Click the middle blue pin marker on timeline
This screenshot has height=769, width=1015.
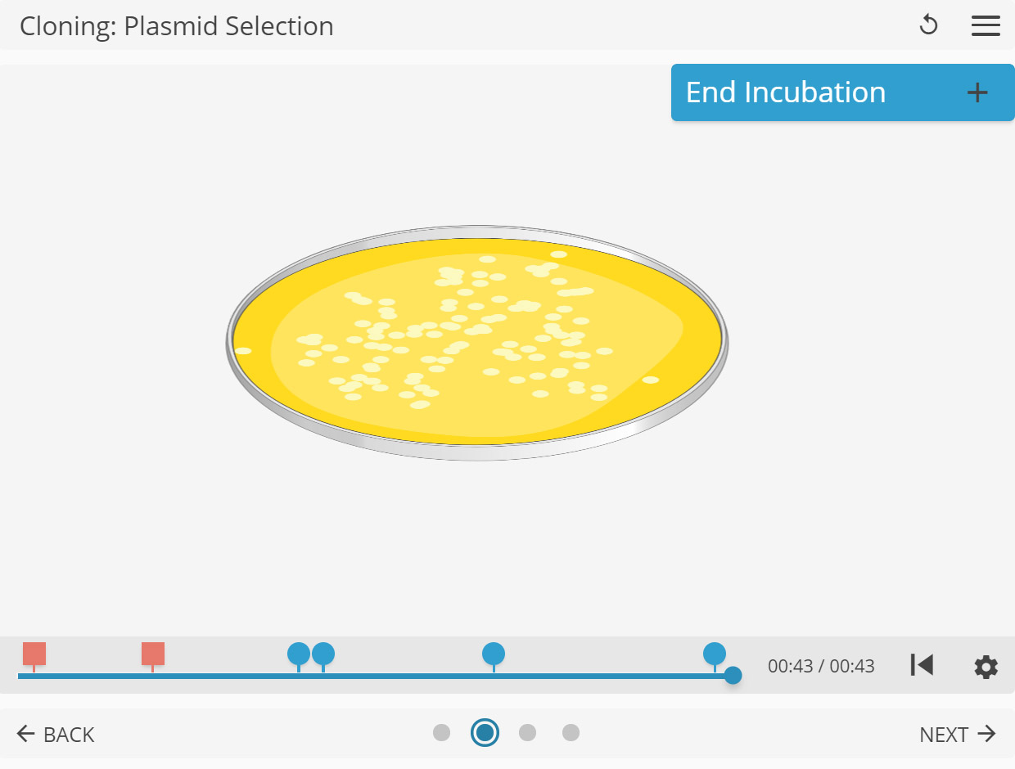tap(494, 654)
